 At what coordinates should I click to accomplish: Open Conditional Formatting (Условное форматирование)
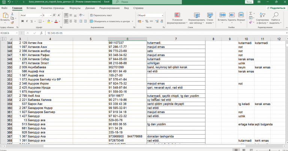pos(177,18)
